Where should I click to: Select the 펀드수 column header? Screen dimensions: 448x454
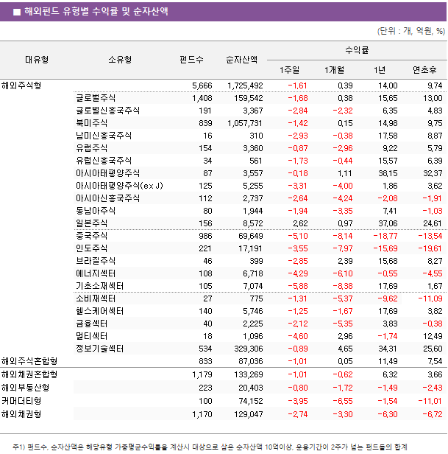tap(191, 60)
